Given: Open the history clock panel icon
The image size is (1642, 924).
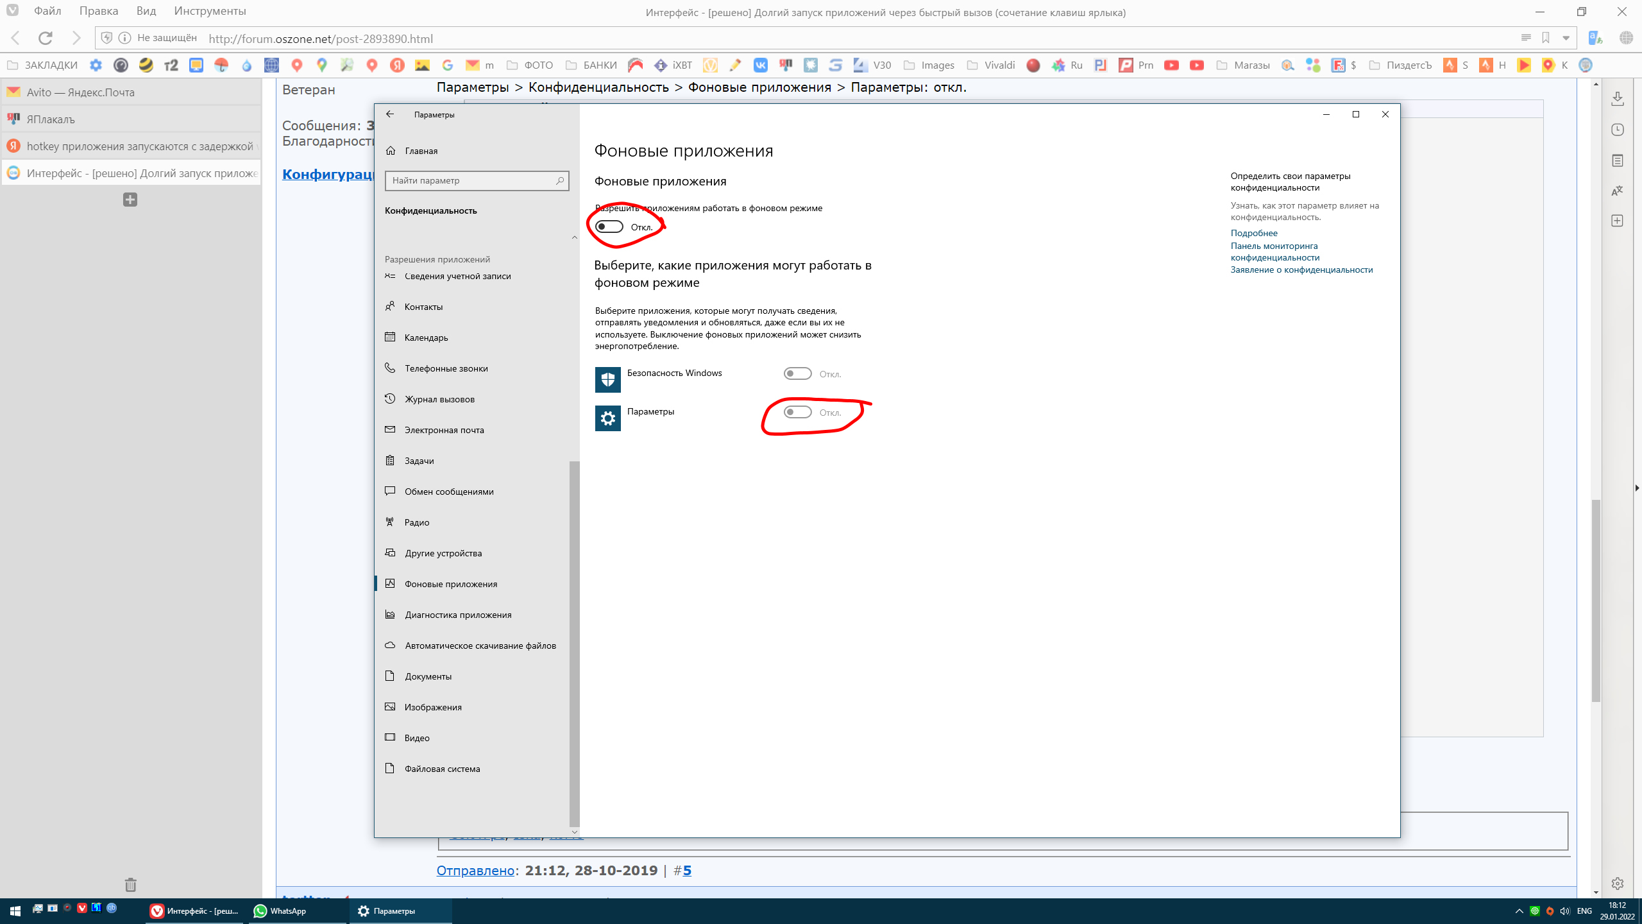Looking at the screenshot, I should click(1617, 130).
